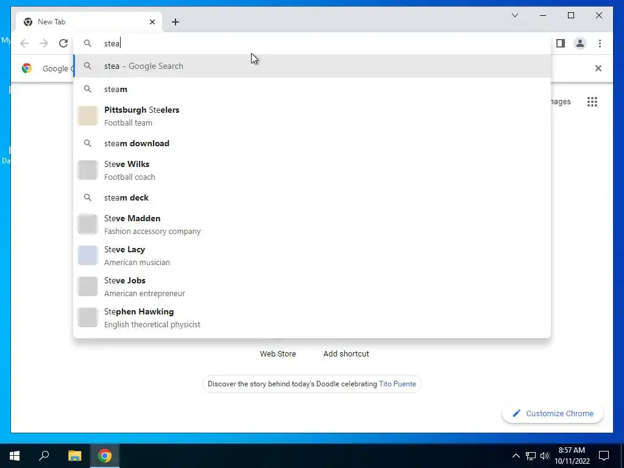Select 'stea - Google Search' suggestion

click(x=313, y=66)
